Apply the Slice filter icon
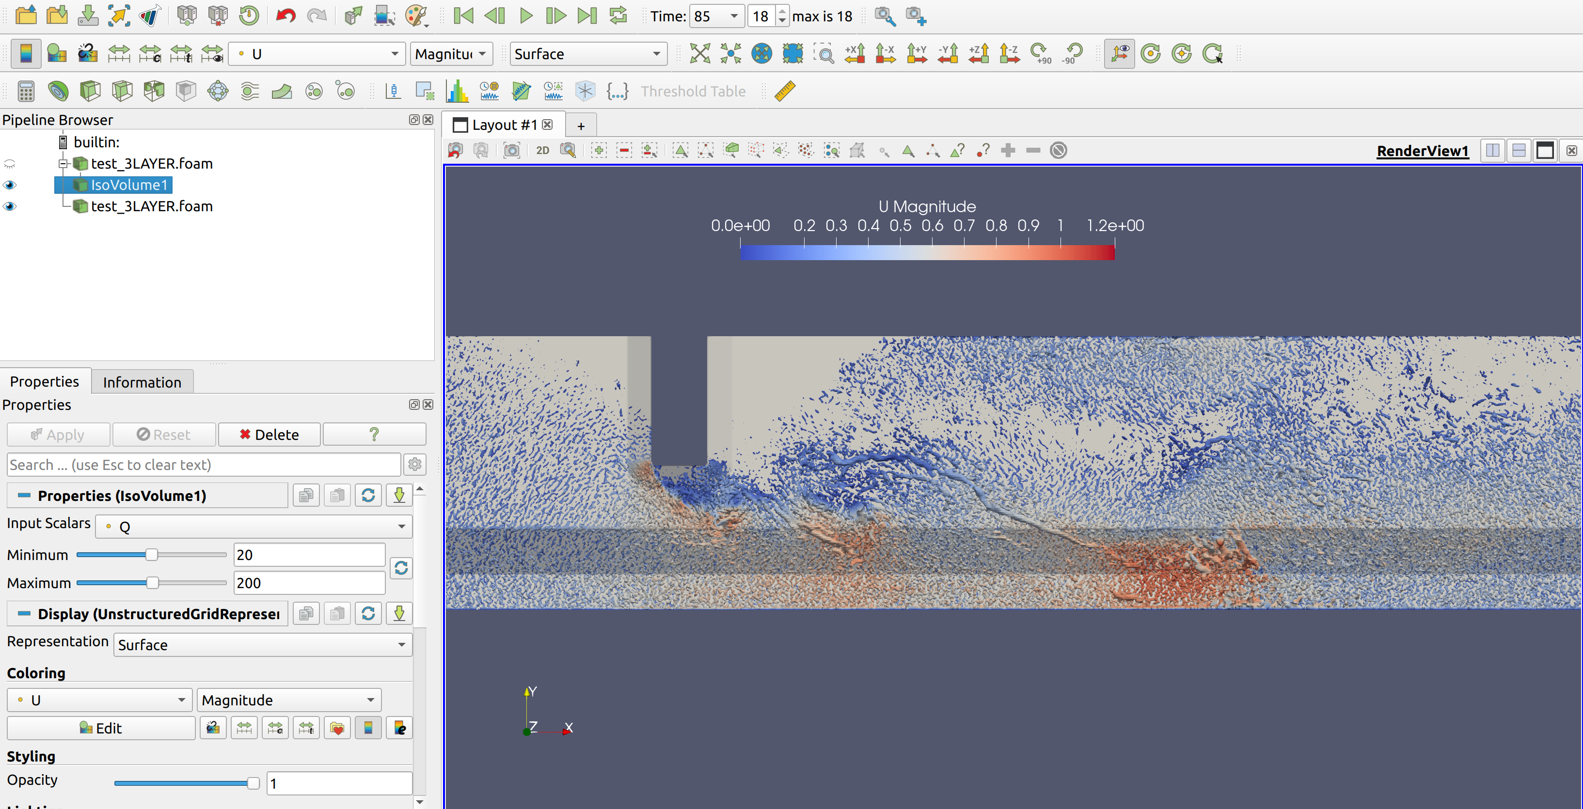The width and height of the screenshot is (1583, 809). coord(122,92)
